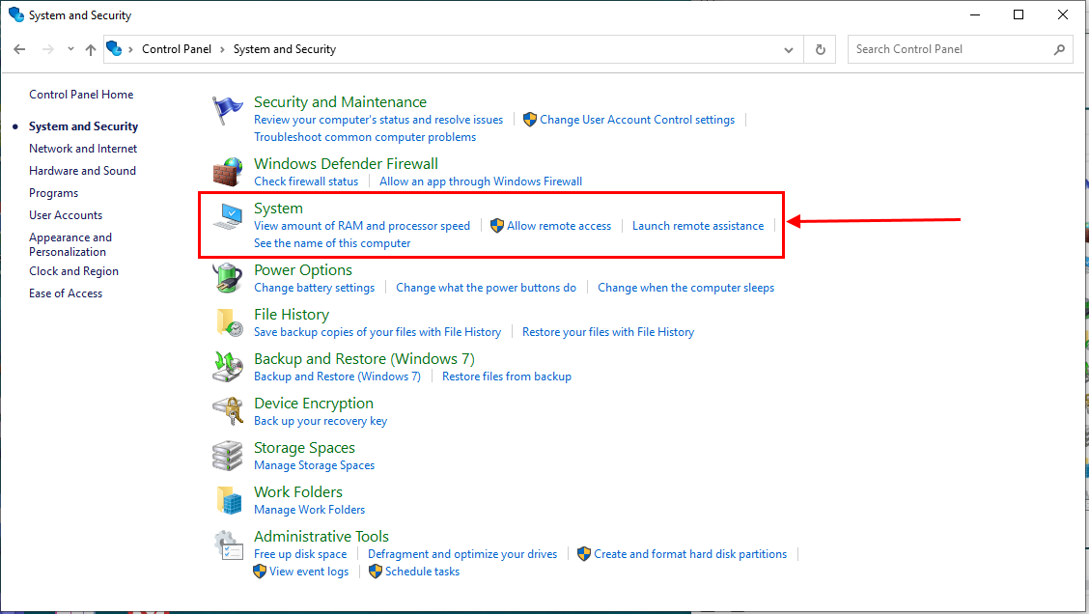Click the Control Panel icon in address bar
This screenshot has height=614, width=1089.
point(114,48)
